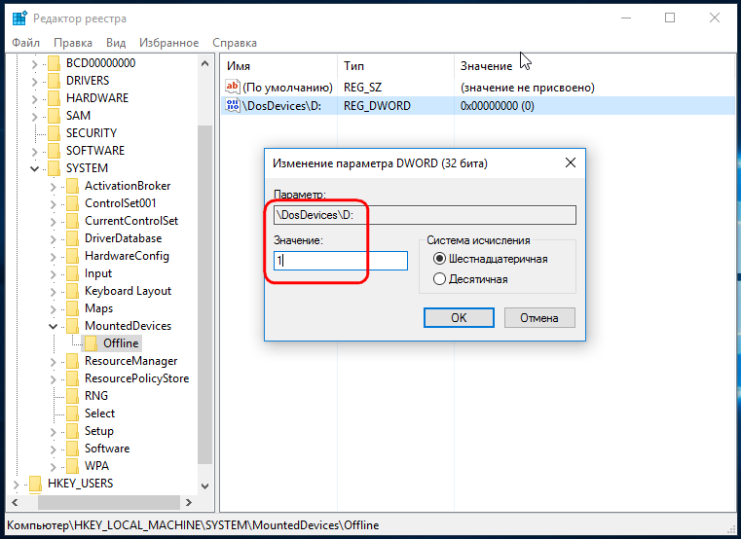This screenshot has width=741, height=539.
Task: Click the tree scroll-up arrow
Action: click(204, 63)
